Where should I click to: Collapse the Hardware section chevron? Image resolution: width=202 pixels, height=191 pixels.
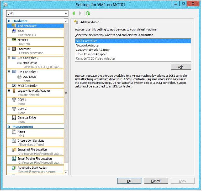pyautogui.click(x=9, y=21)
